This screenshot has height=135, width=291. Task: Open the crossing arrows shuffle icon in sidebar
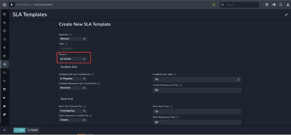pos(5,39)
